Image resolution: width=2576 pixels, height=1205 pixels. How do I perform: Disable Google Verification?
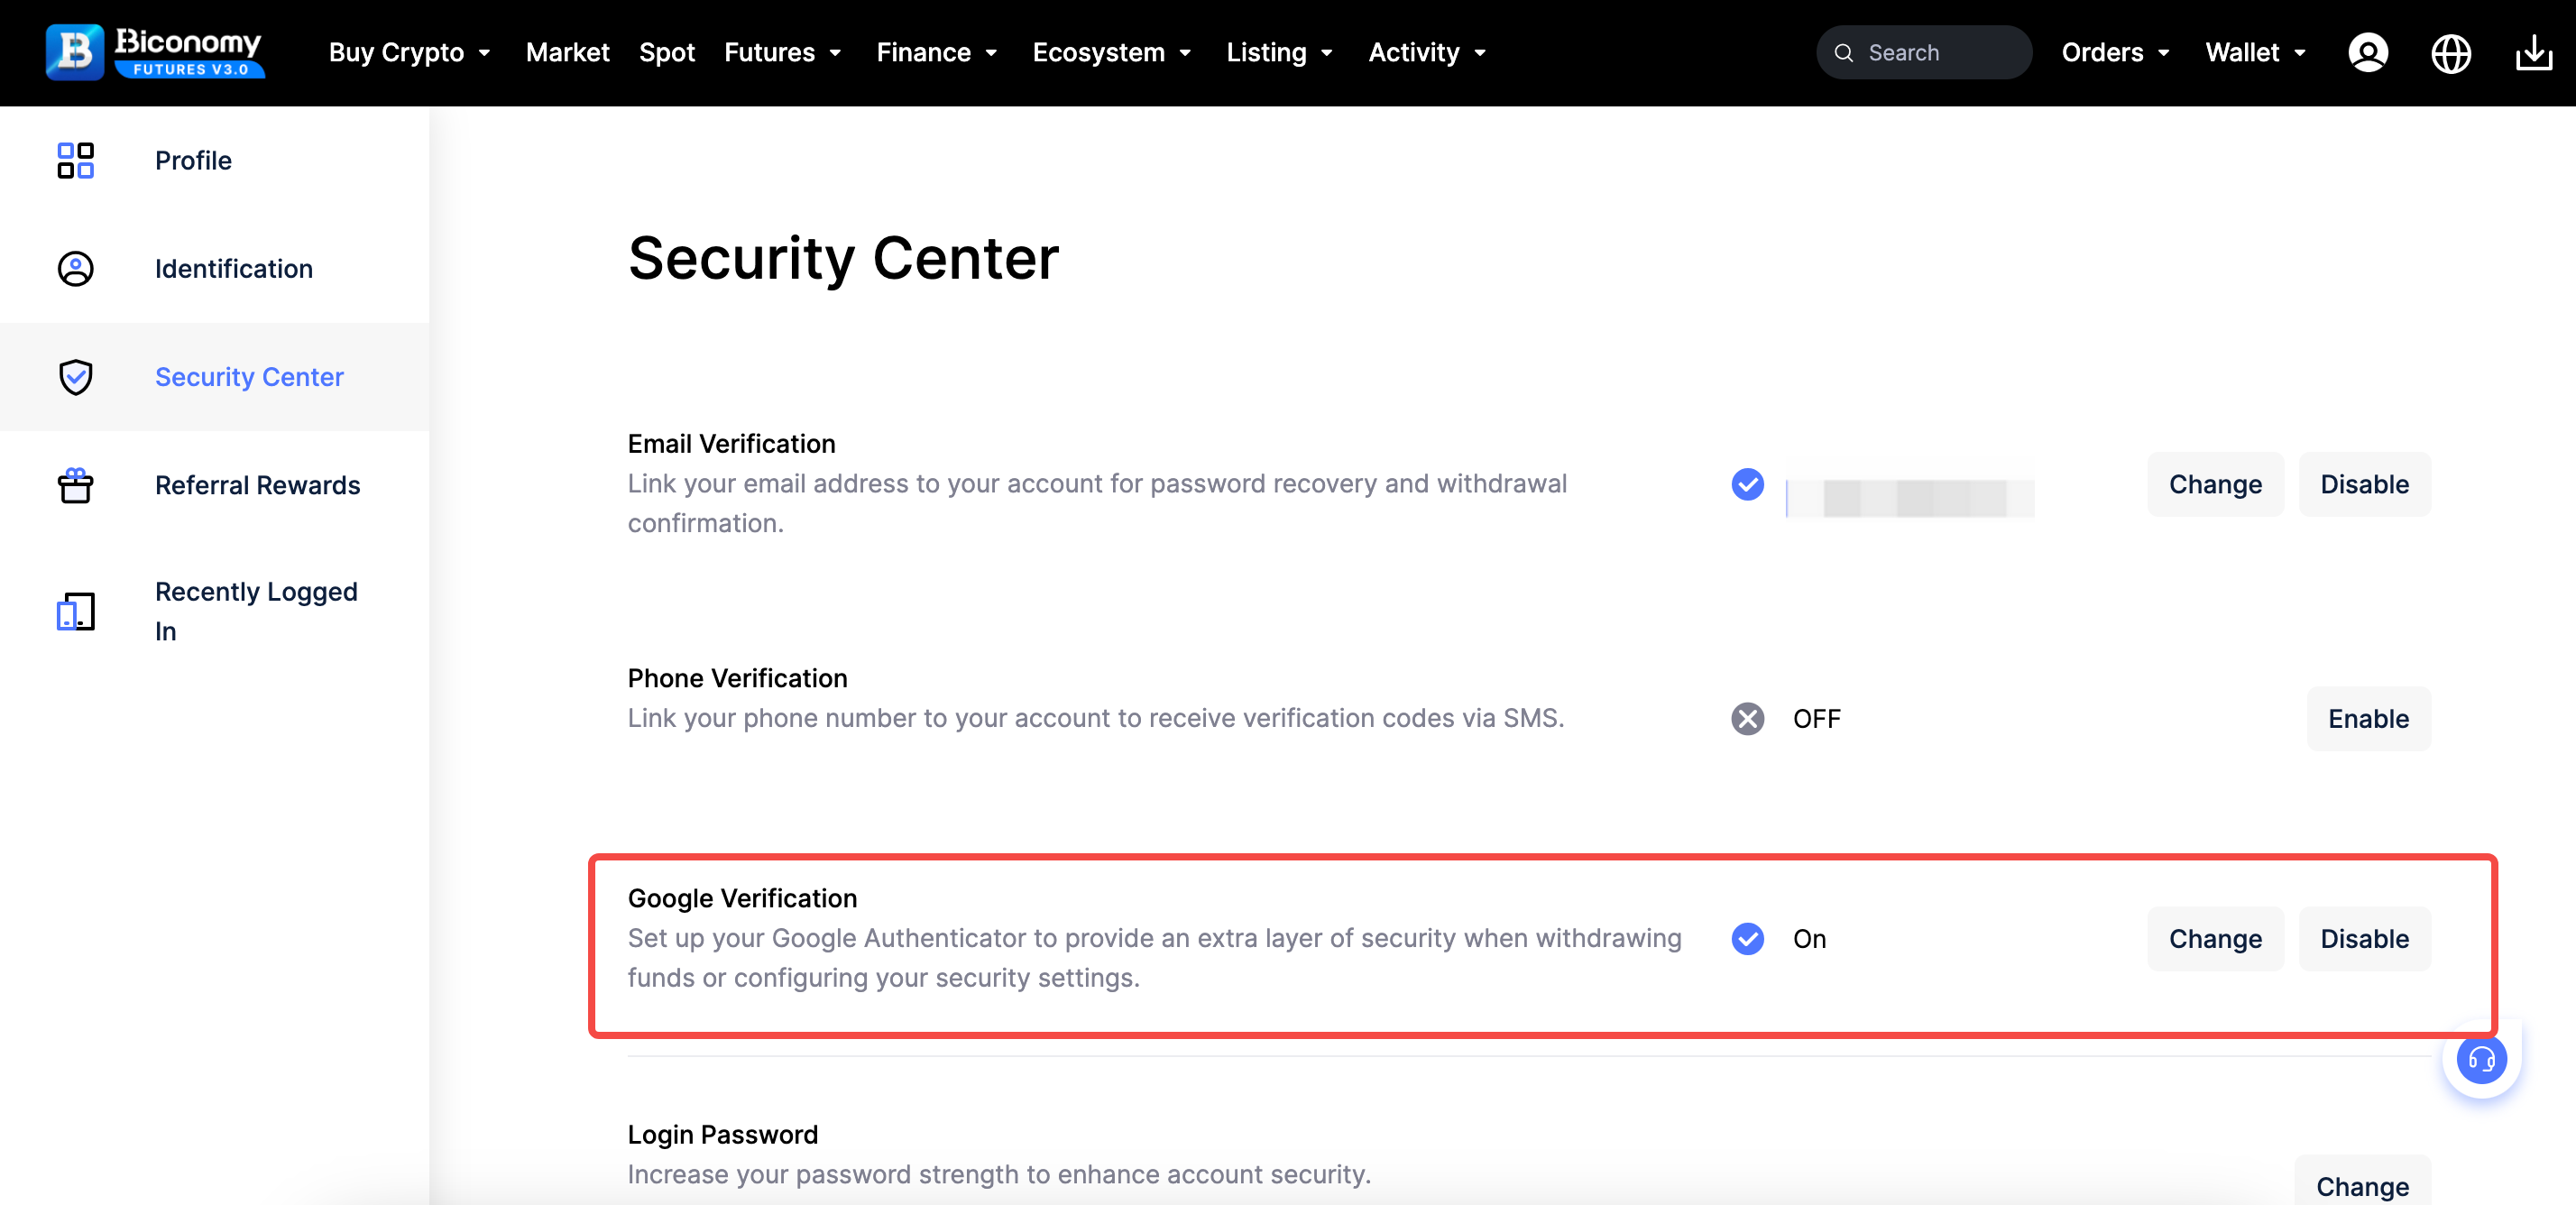pyautogui.click(x=2364, y=939)
